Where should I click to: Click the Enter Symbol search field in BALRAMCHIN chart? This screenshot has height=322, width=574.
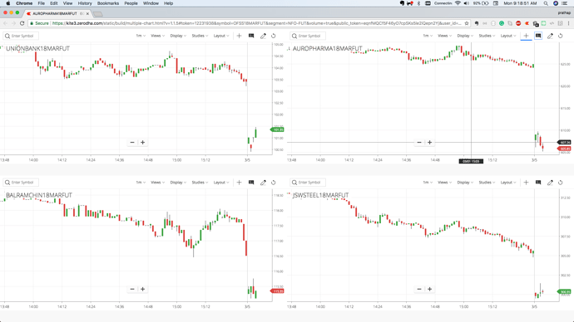(22, 183)
